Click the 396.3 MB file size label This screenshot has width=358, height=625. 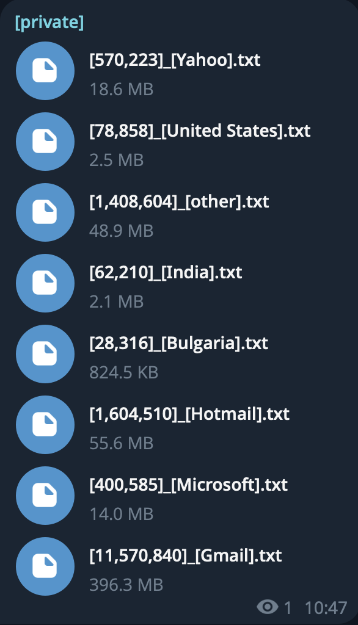coord(126,585)
